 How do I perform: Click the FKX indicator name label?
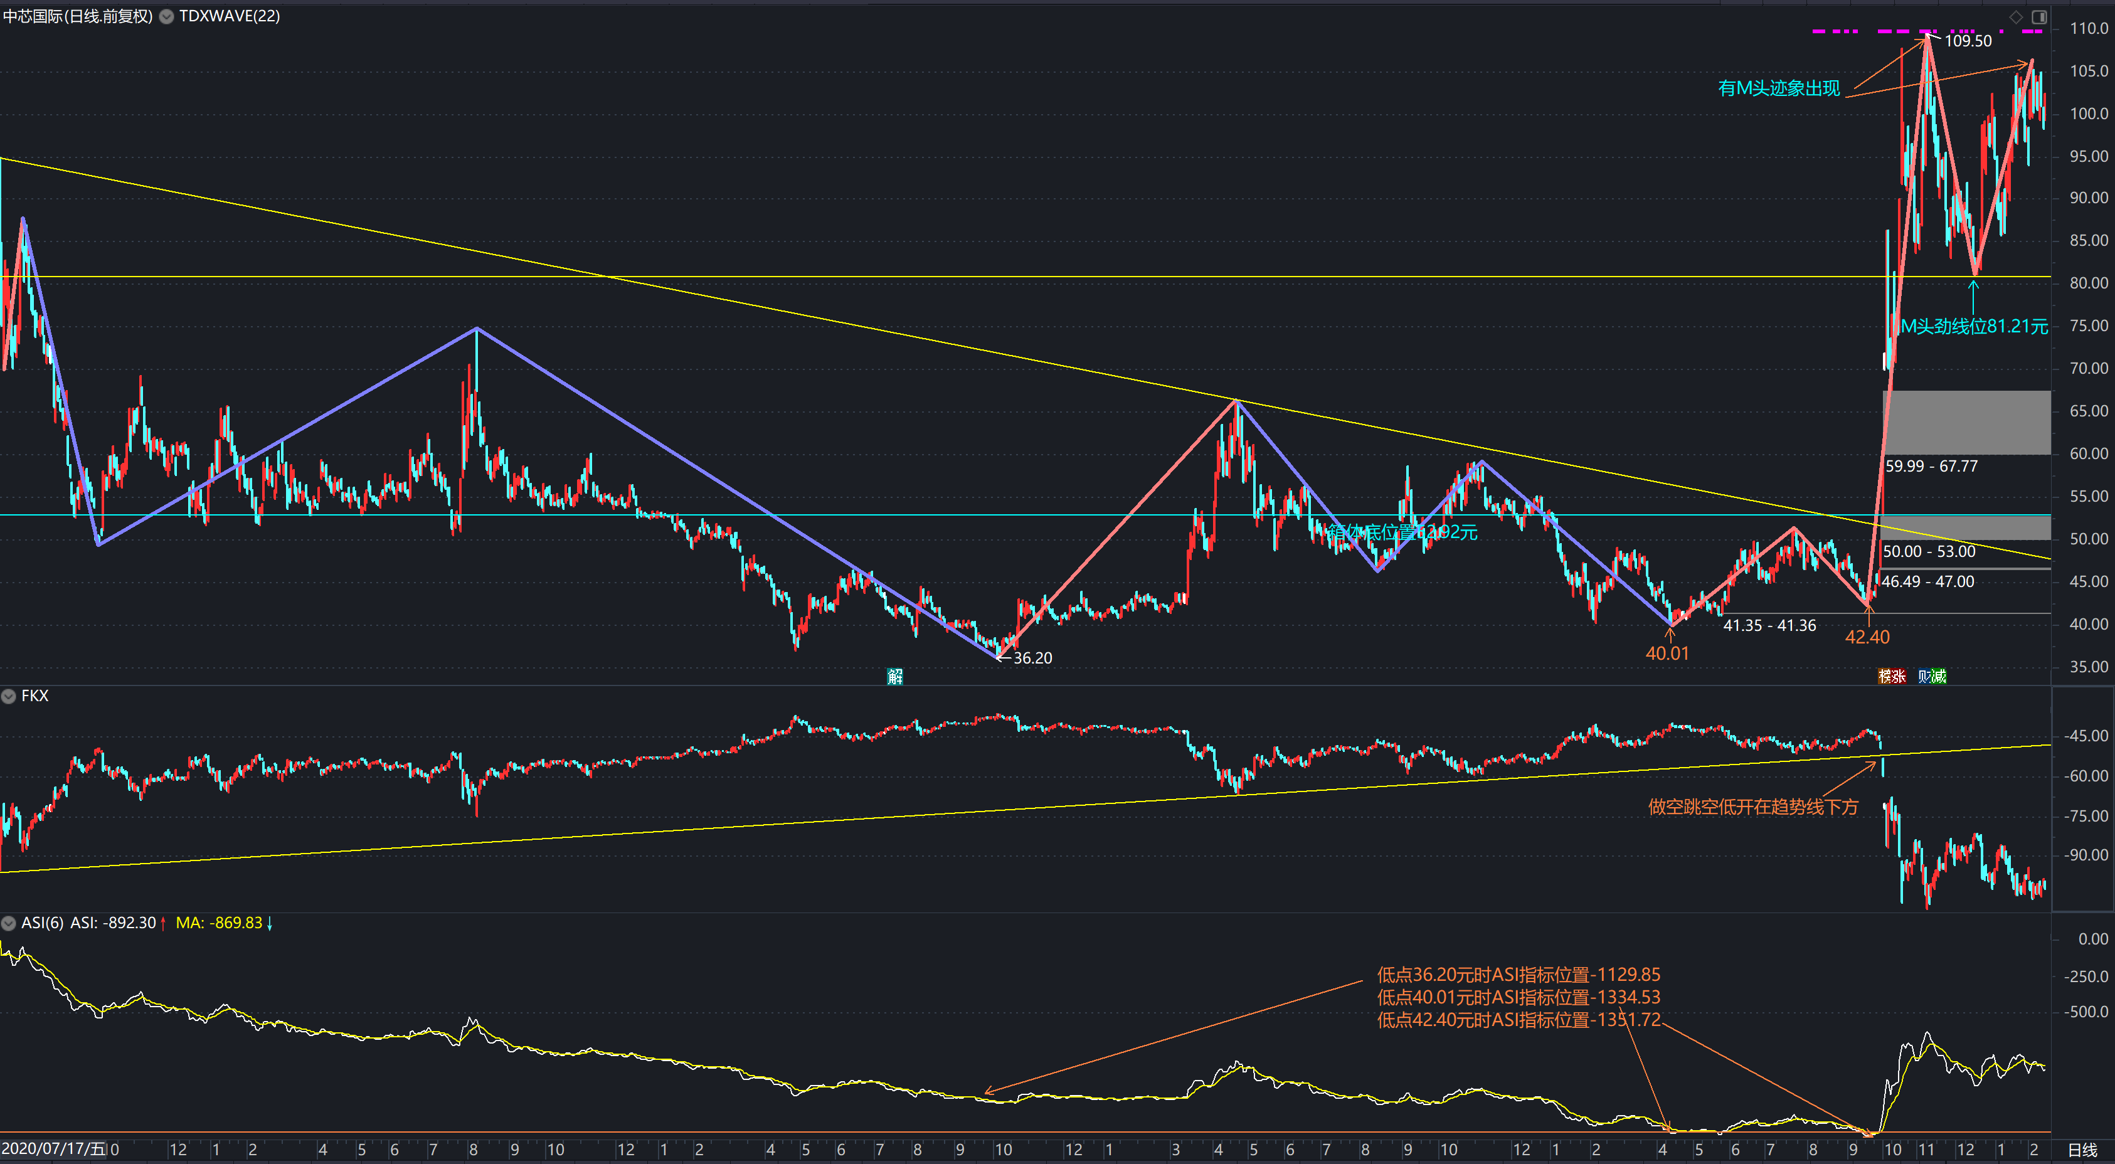tap(34, 696)
